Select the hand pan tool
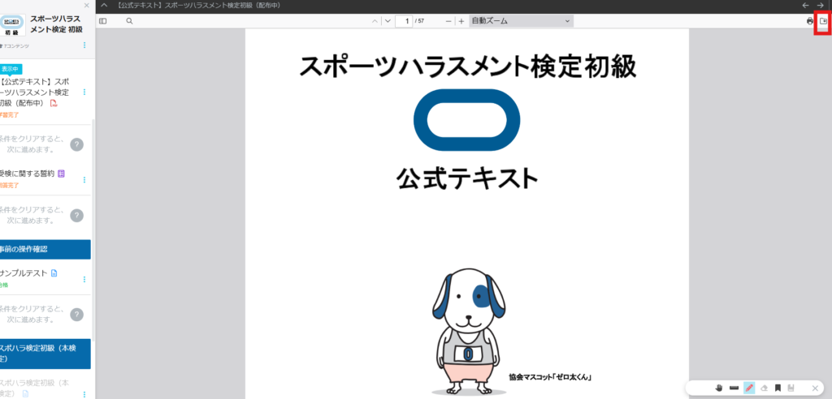This screenshot has width=832, height=399. coord(719,388)
